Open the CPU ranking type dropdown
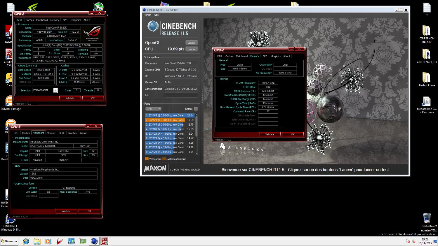 (153, 109)
